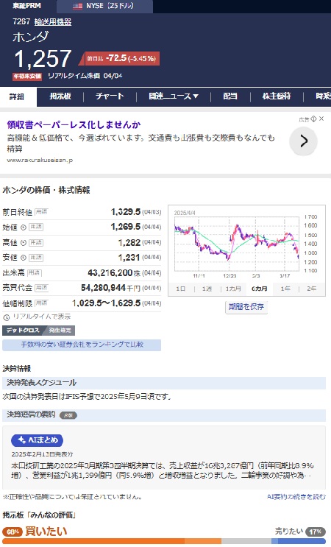Open the 掲示板 tab
Screen dimensions: 331x547
[60, 96]
